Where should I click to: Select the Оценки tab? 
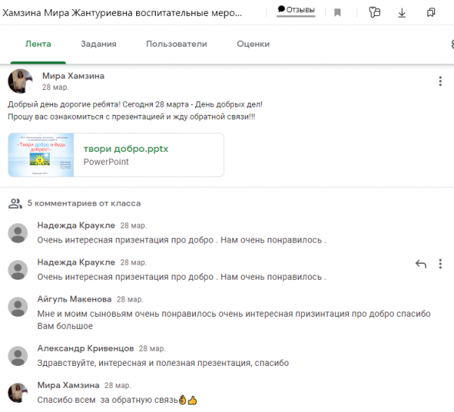[253, 44]
